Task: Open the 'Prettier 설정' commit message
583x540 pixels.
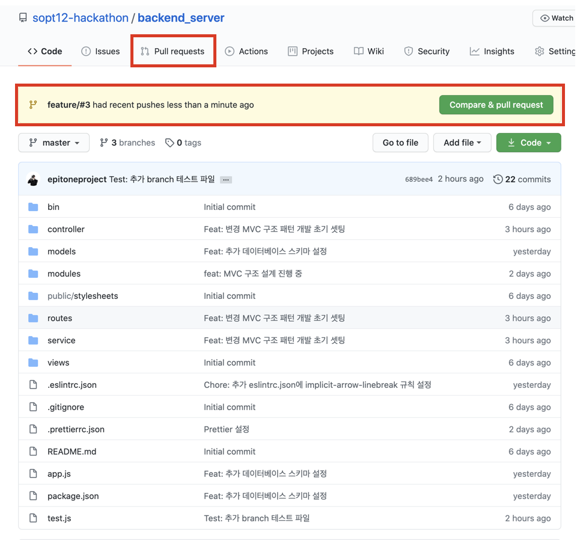Action: (227, 429)
